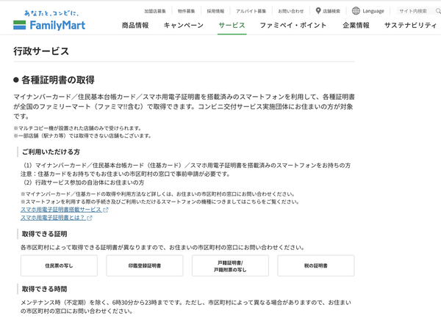441x324 pixels.
Task: Open the アルバイト募集 link
Action: (x=251, y=11)
